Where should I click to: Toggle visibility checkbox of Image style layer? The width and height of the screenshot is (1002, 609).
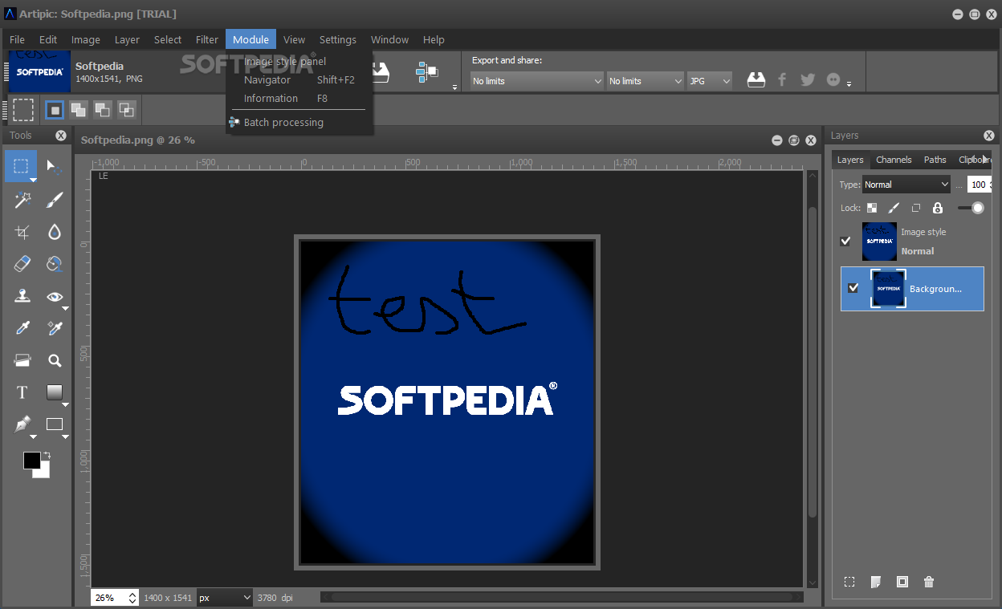[x=845, y=241]
